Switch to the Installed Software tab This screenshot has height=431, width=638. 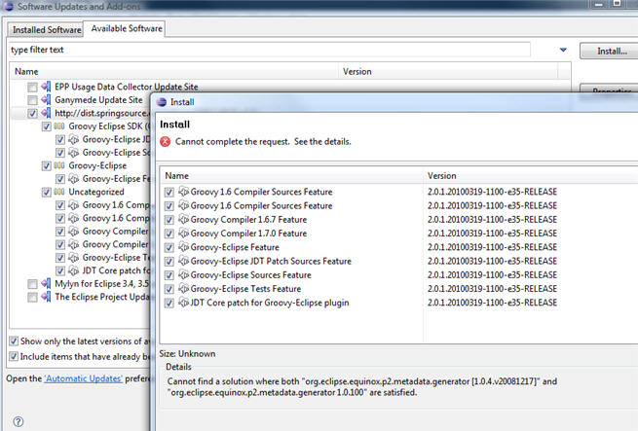click(47, 30)
